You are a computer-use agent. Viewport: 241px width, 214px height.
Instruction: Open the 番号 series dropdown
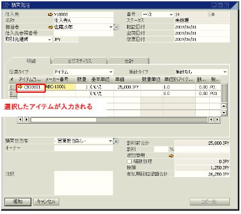171,15
